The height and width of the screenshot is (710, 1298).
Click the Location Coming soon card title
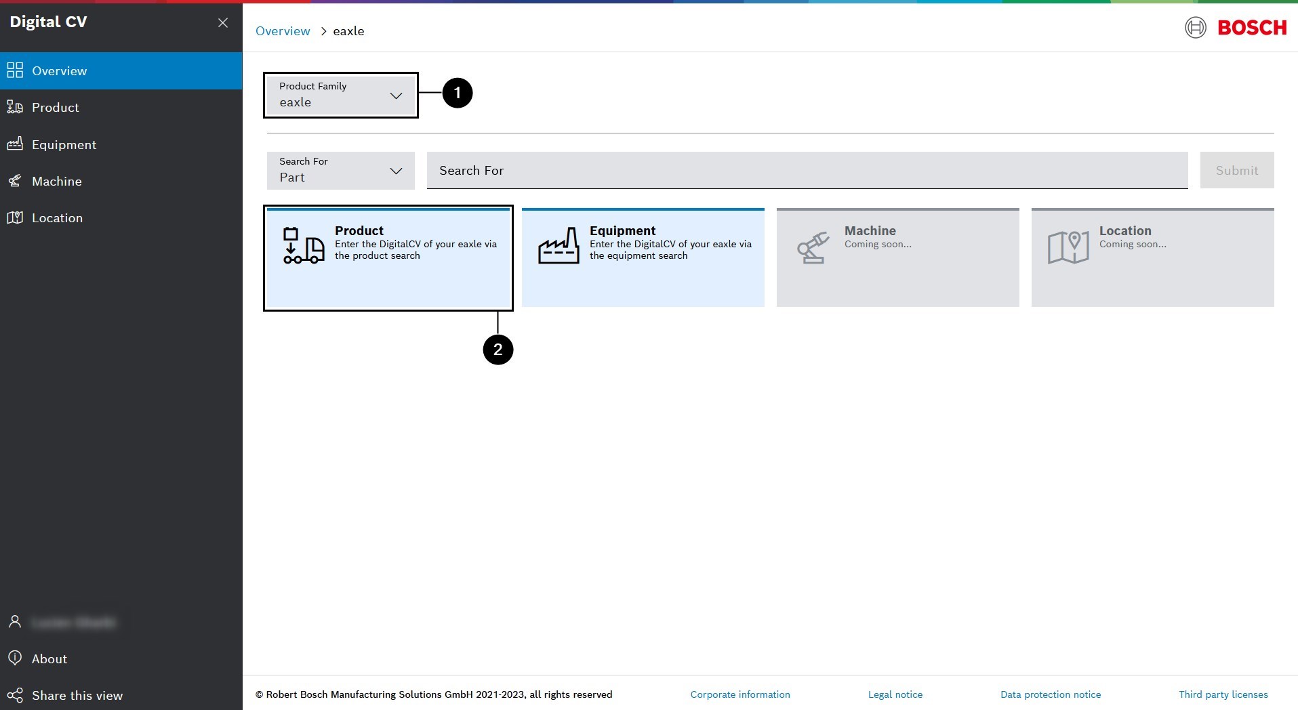pyautogui.click(x=1125, y=230)
